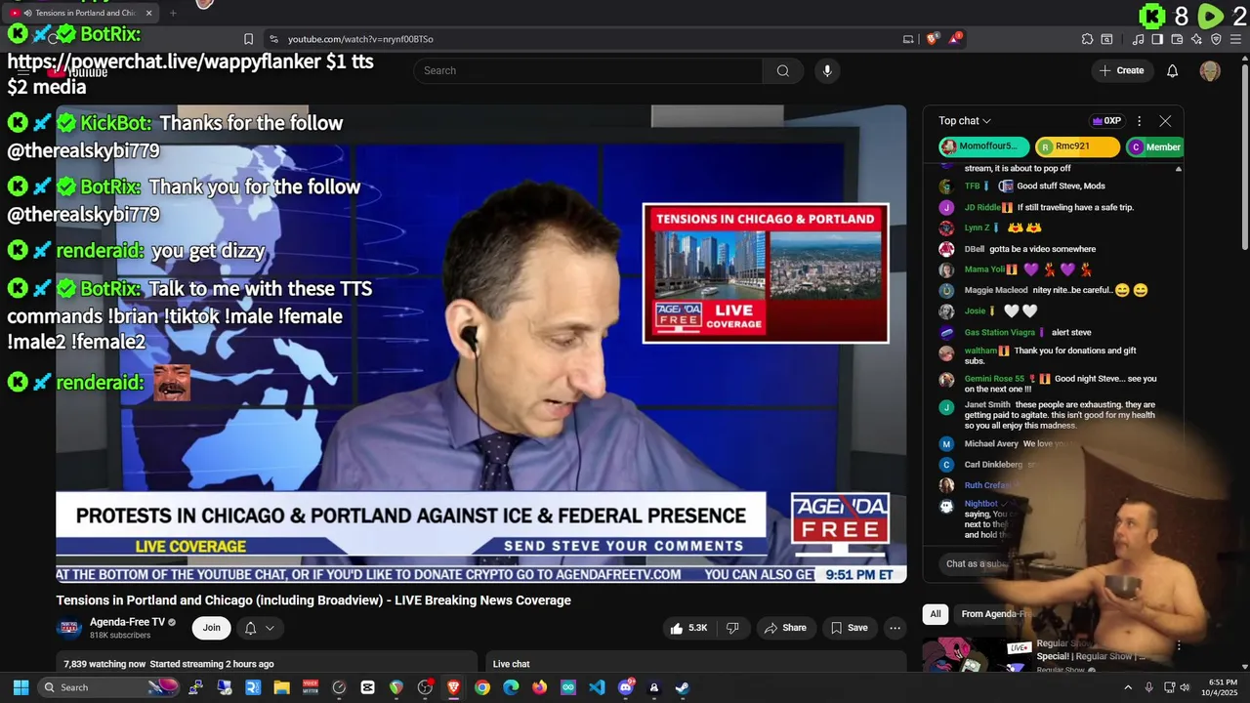The width and height of the screenshot is (1250, 703).
Task: Click the YouTube search magnifier button
Action: [782, 70]
